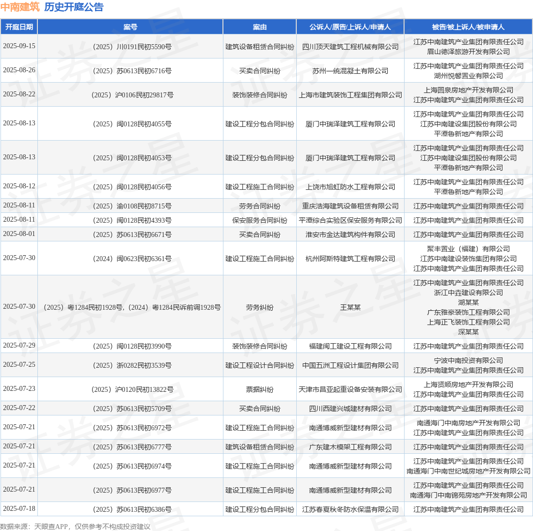
Task: Click cause 劳务合同纠纷
Action: [260, 206]
